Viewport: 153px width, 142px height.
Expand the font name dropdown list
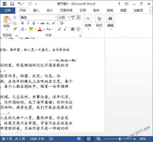pos(56,17)
